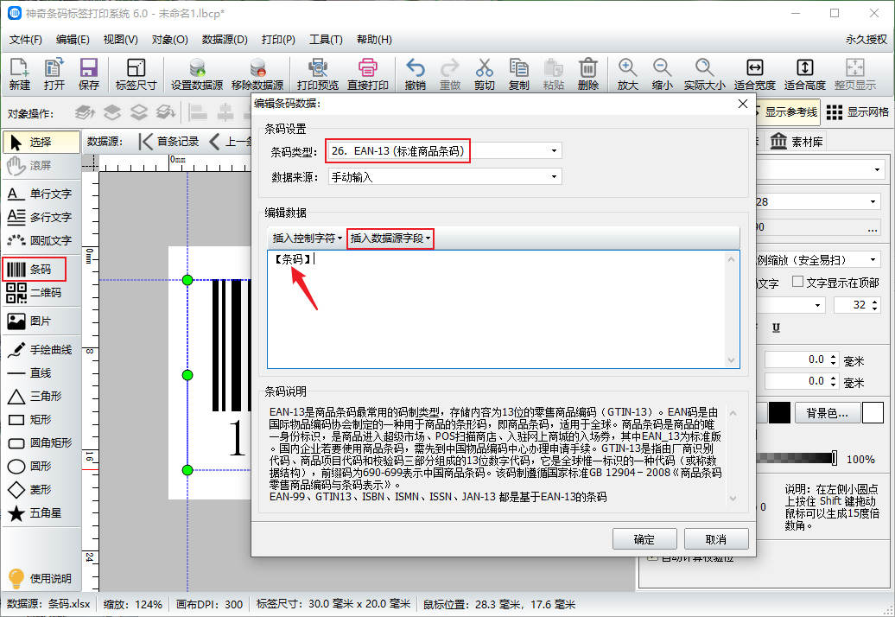Expand dropdown showing value 28

click(873, 202)
